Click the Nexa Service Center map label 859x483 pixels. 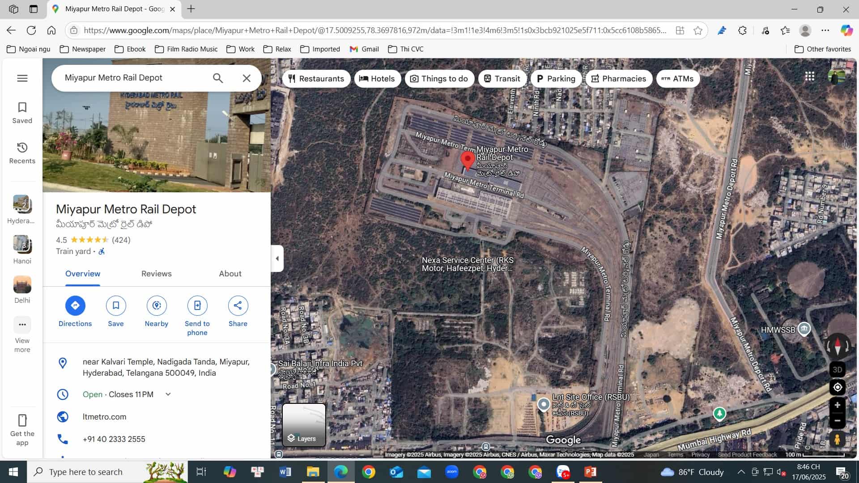[468, 264]
